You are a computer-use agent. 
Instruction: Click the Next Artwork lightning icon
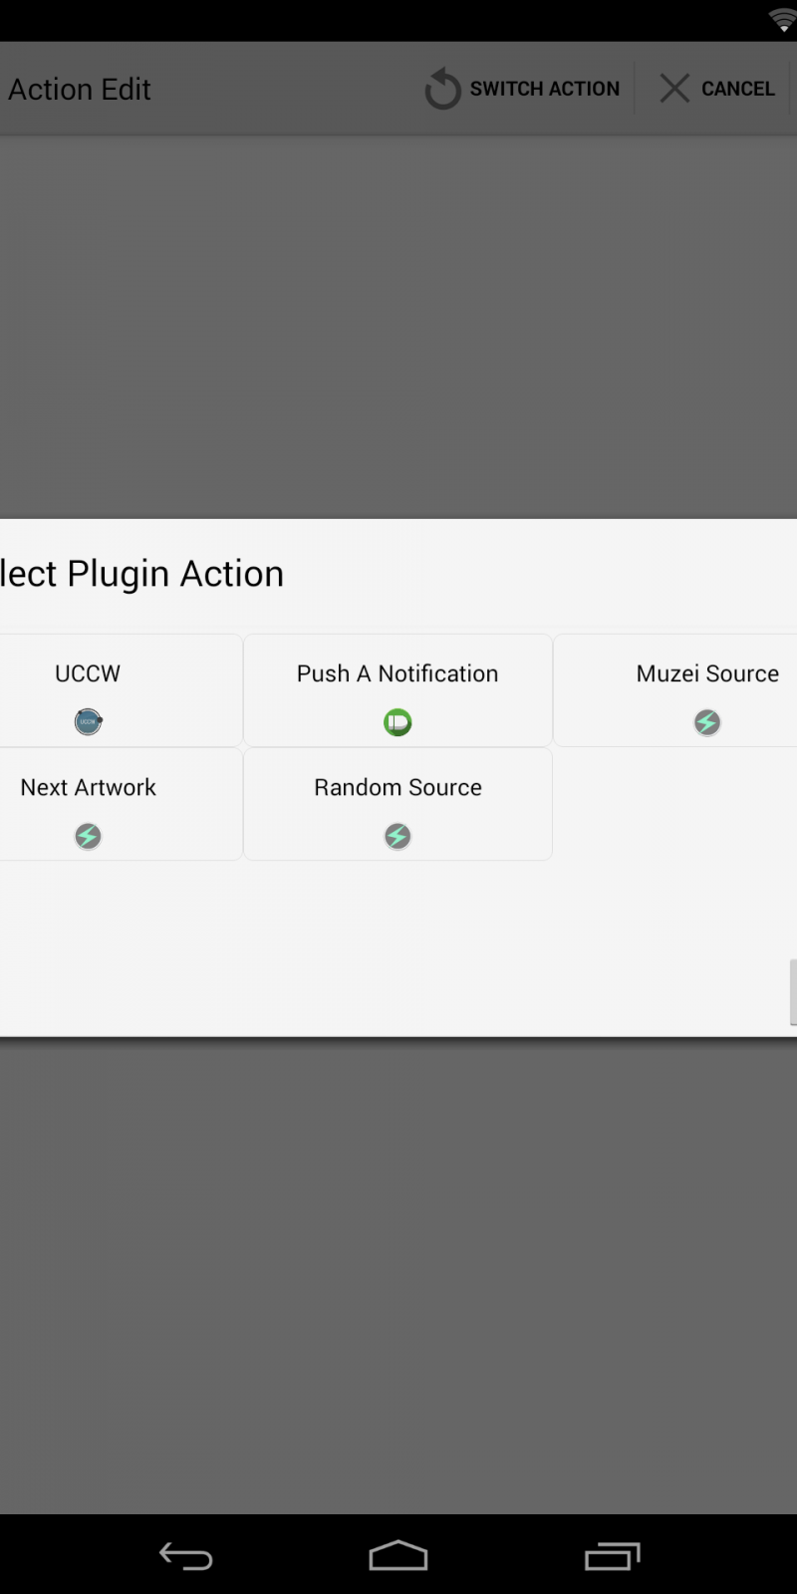pos(88,836)
